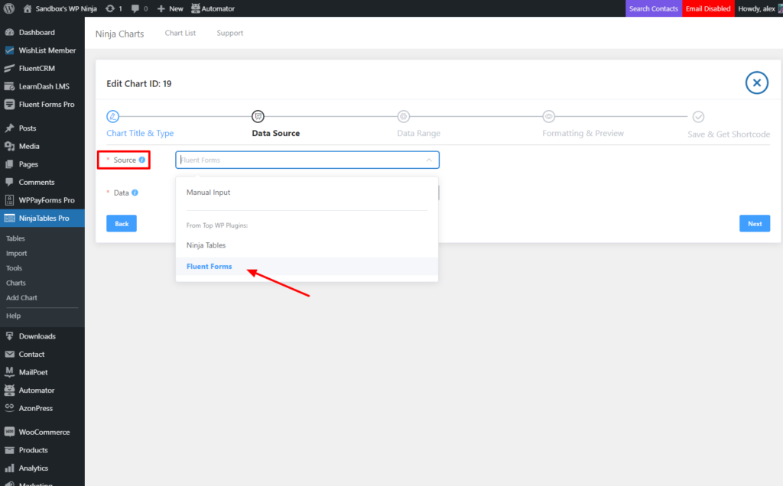Screen dimensions: 783x486
Task: Click the Formatting & Preview step icon
Action: [548, 116]
